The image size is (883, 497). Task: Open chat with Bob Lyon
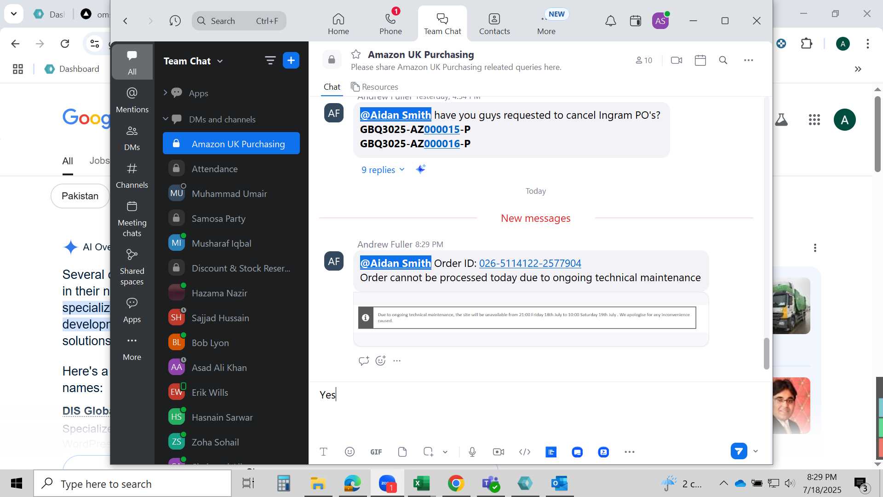[x=231, y=342]
